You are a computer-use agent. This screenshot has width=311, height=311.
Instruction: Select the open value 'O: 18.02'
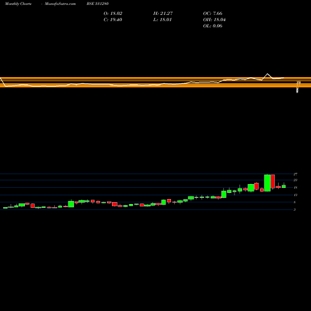click(x=113, y=14)
